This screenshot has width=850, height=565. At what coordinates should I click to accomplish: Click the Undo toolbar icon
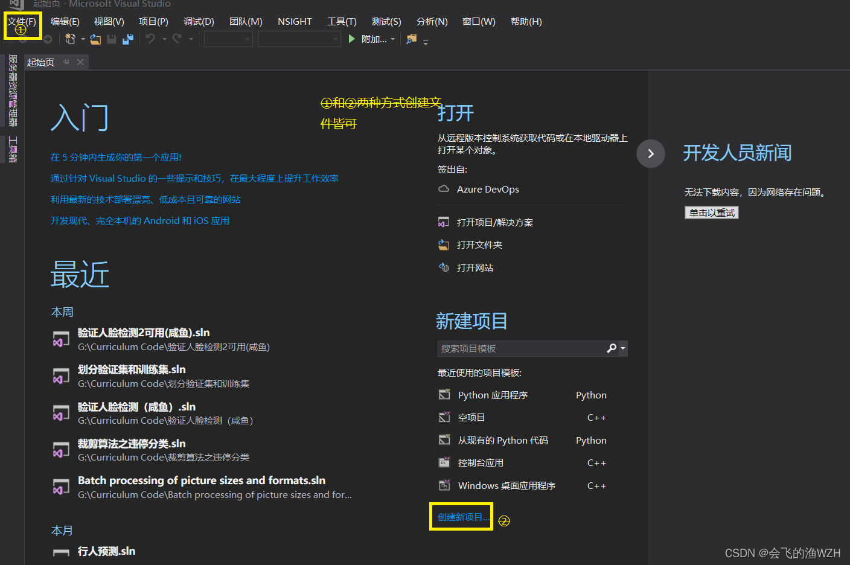click(x=150, y=39)
